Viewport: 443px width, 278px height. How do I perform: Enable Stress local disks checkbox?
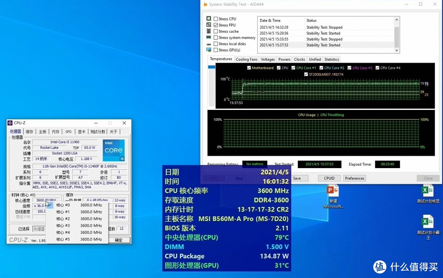(216, 44)
